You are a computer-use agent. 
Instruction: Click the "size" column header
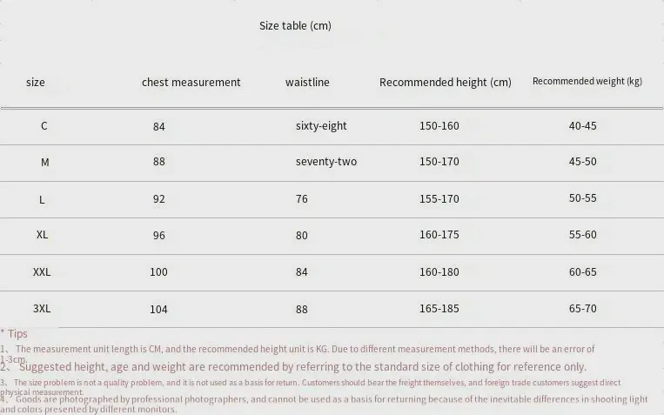click(36, 83)
